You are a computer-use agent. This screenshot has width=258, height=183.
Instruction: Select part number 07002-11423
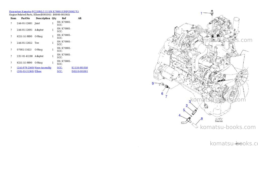point(24,50)
